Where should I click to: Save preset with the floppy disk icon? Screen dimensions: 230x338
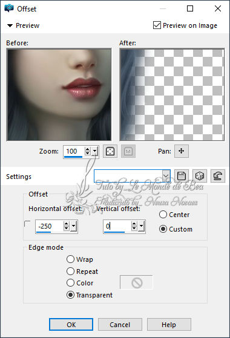pos(181,176)
